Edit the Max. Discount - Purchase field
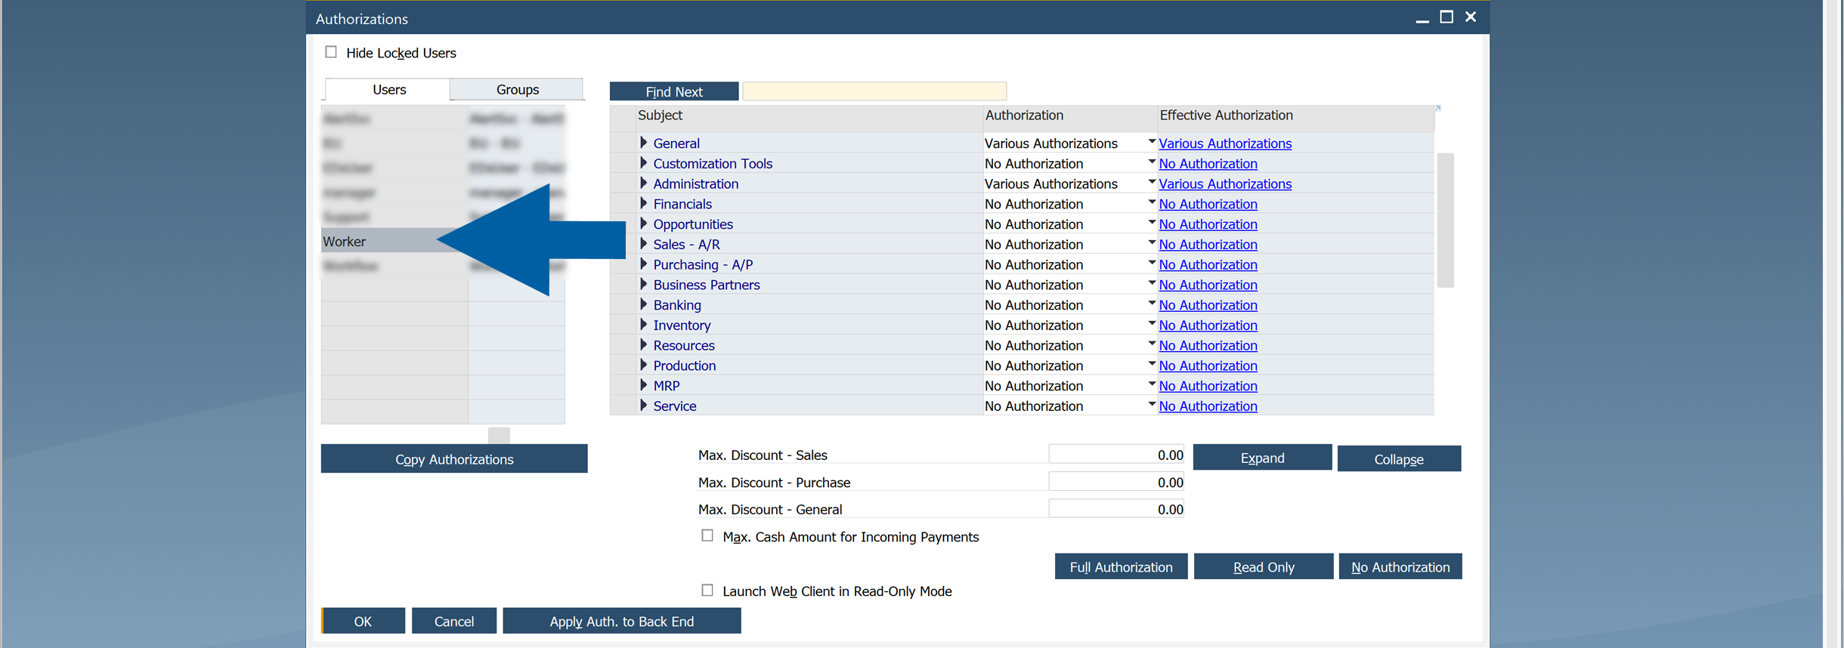This screenshot has width=1844, height=648. pyautogui.click(x=1116, y=482)
